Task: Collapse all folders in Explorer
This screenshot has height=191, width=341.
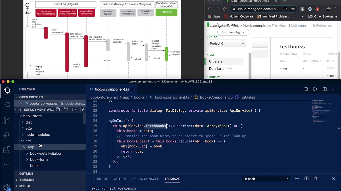Action: click(x=82, y=110)
